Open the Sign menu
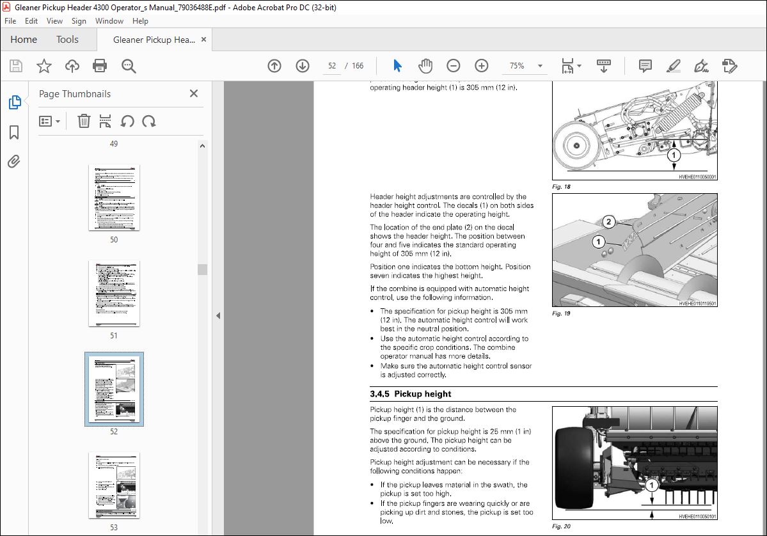Image resolution: width=767 pixels, height=536 pixels. click(79, 21)
